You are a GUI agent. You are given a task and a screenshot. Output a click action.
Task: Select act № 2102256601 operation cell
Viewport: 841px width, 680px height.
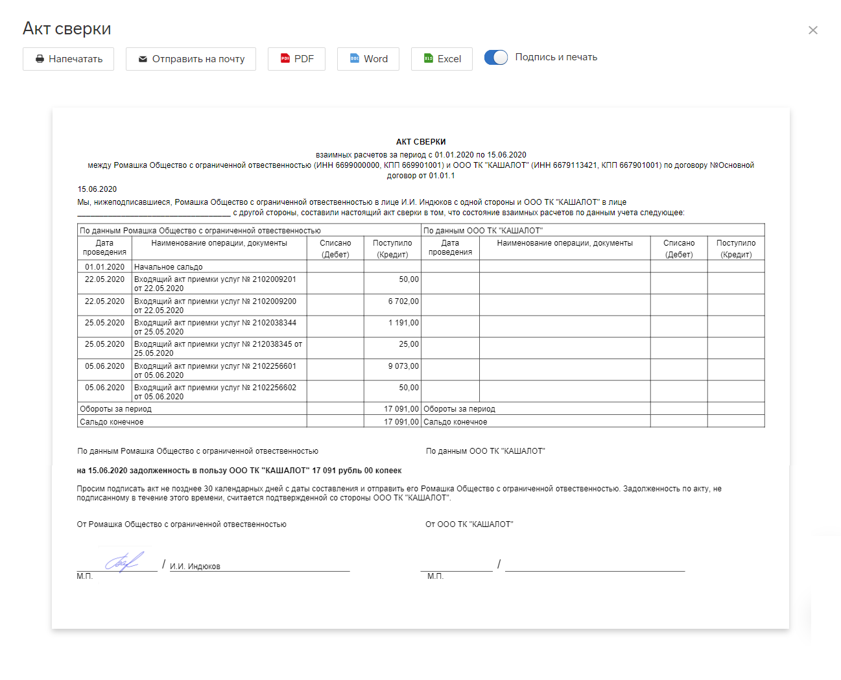pyautogui.click(x=220, y=370)
